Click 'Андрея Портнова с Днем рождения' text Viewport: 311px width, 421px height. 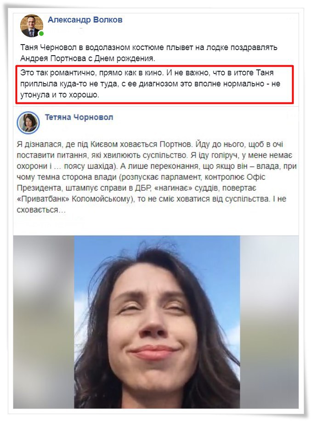point(88,58)
